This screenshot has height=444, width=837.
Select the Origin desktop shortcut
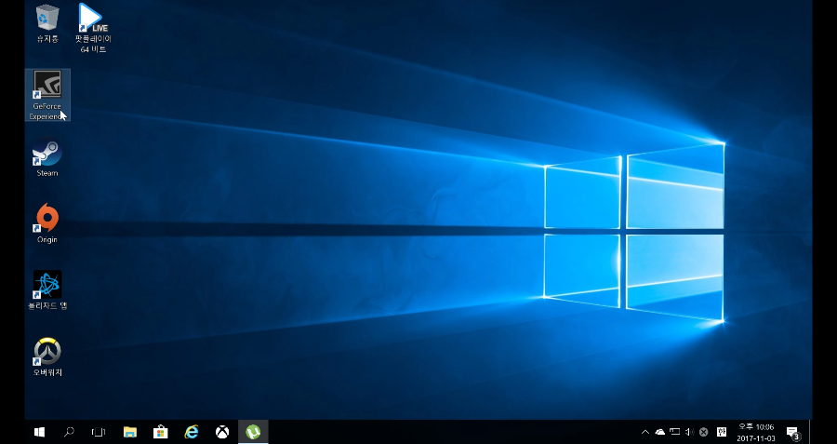[x=47, y=224]
